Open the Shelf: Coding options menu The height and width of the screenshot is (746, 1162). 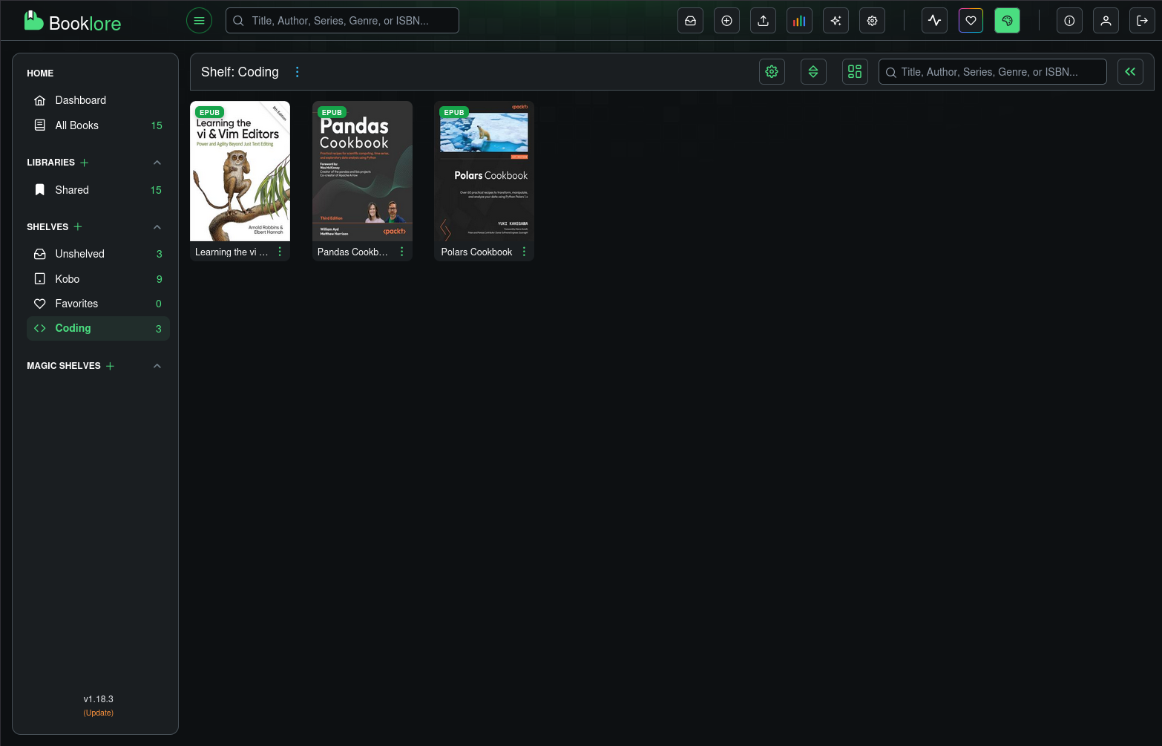[298, 71]
